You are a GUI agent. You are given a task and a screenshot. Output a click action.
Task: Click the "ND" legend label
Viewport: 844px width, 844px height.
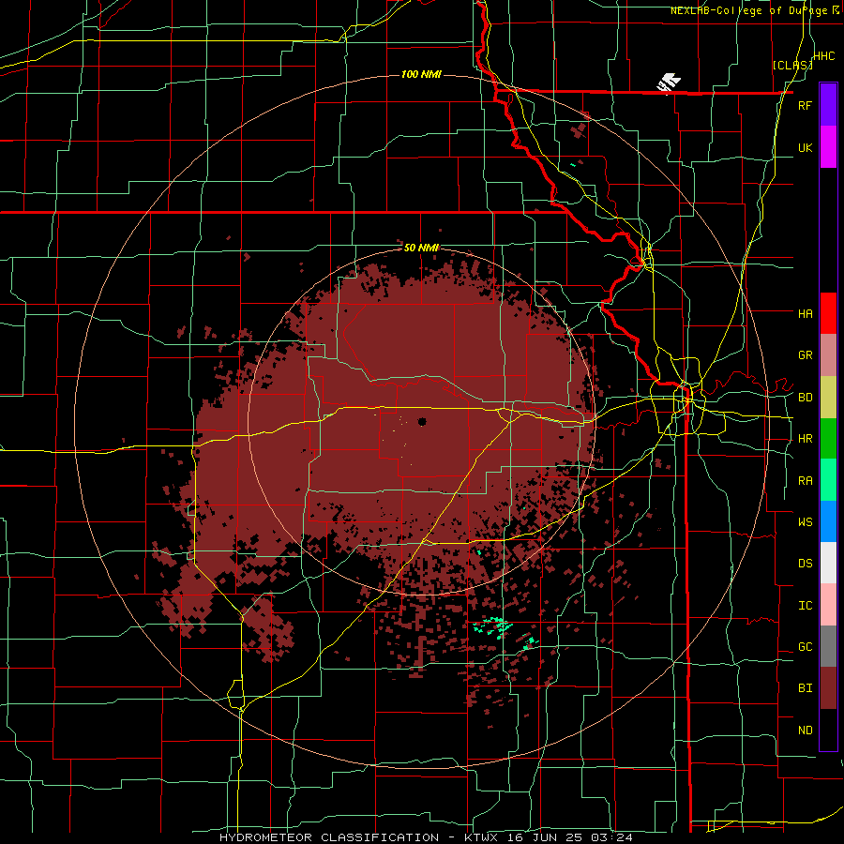(805, 731)
